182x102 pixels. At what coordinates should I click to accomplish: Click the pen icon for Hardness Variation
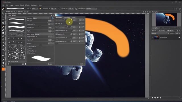tap(71, 27)
